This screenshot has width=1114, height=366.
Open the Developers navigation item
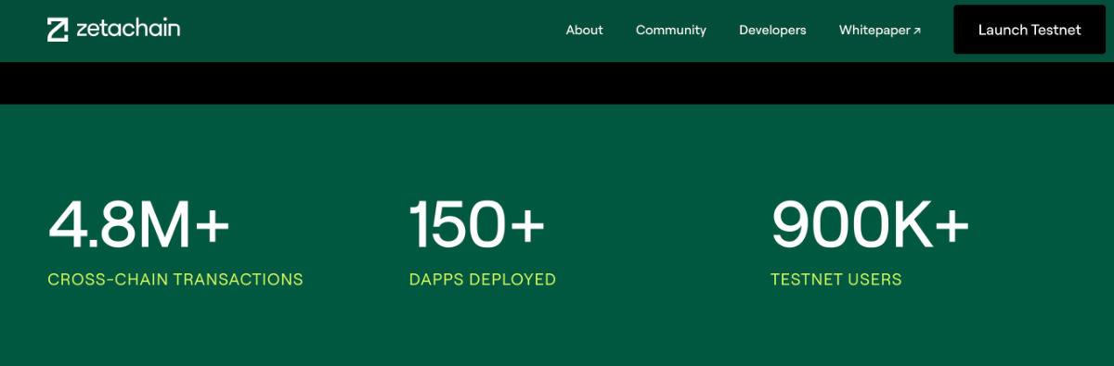pyautogui.click(x=772, y=30)
